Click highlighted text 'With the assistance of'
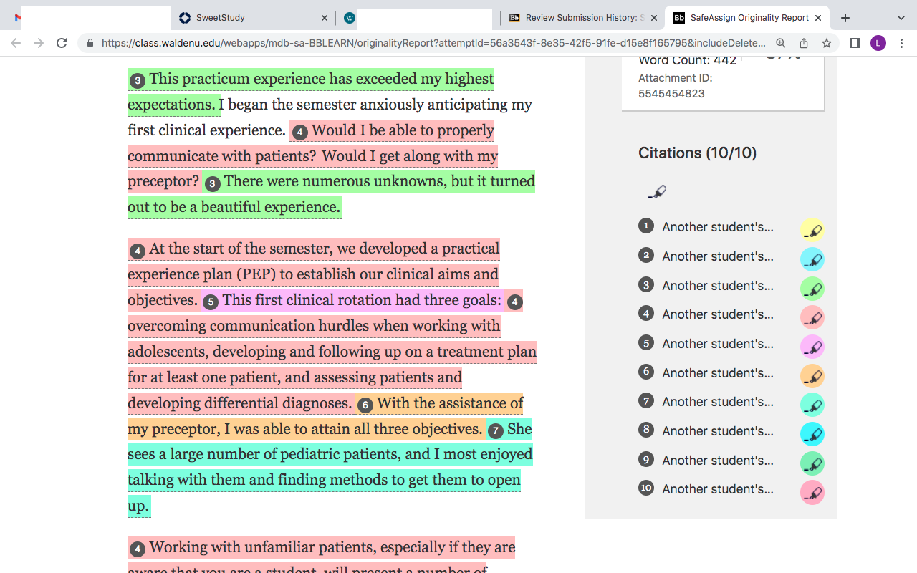The height and width of the screenshot is (573, 917). (x=450, y=403)
